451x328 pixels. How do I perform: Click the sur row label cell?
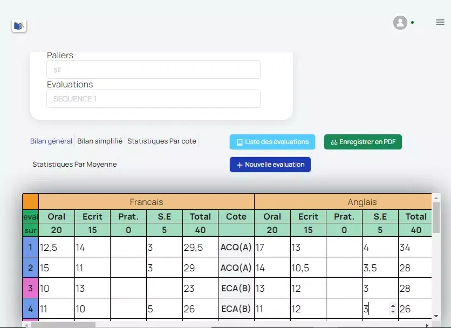[x=31, y=230]
